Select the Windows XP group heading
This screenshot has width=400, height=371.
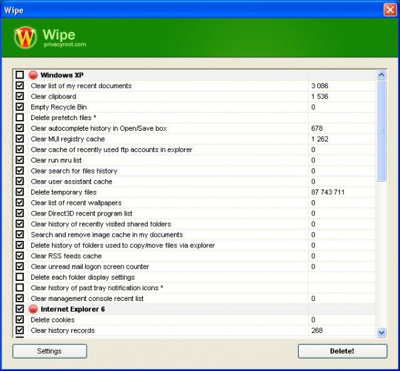click(x=62, y=75)
